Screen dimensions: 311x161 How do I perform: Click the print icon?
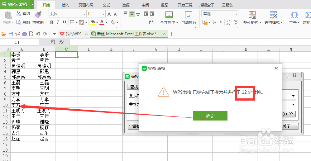coord(24,34)
